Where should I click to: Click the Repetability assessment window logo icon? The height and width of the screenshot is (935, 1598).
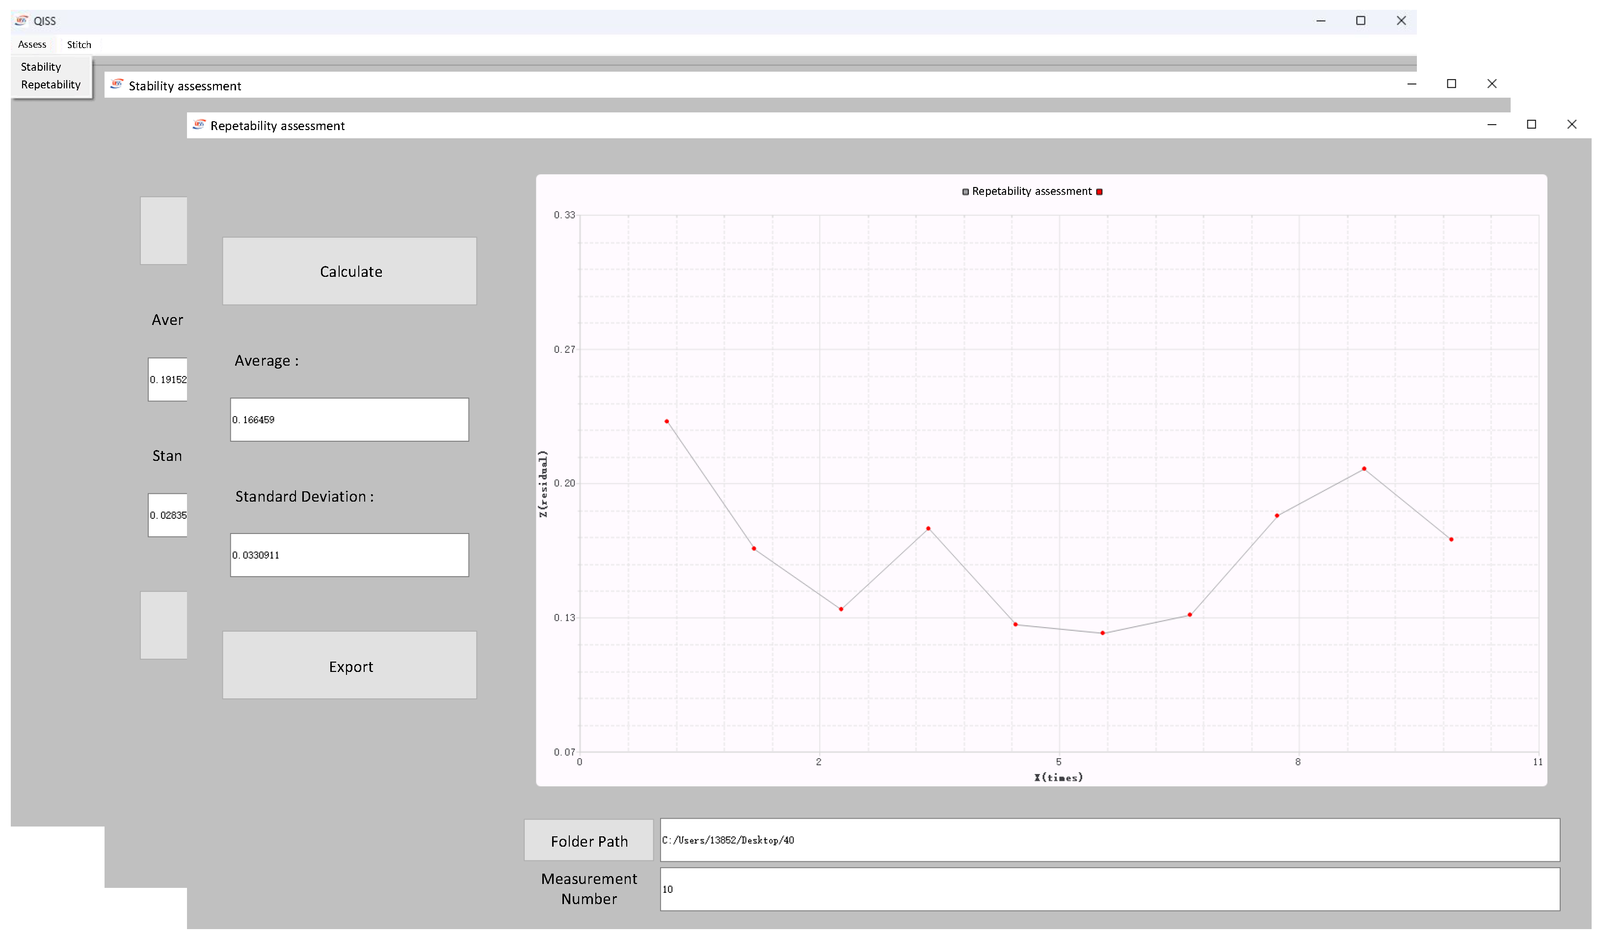point(199,124)
